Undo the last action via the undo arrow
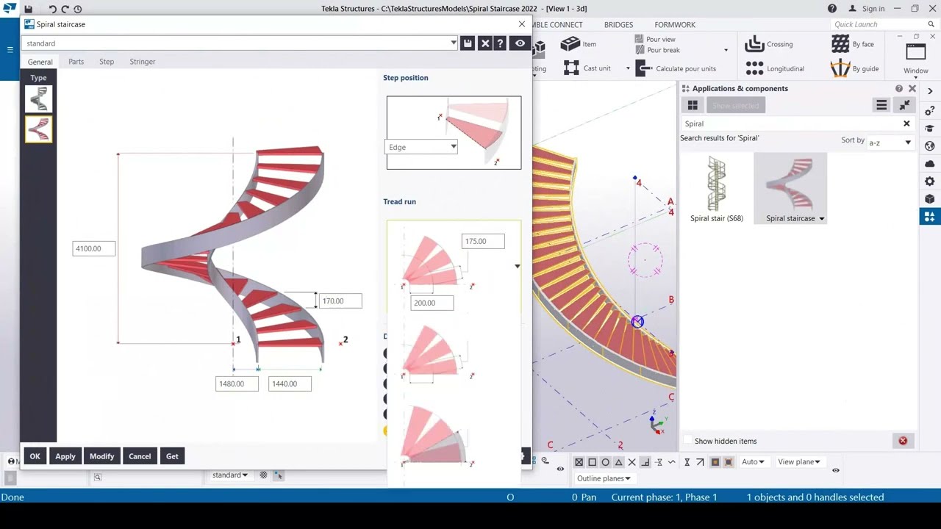 coord(52,9)
